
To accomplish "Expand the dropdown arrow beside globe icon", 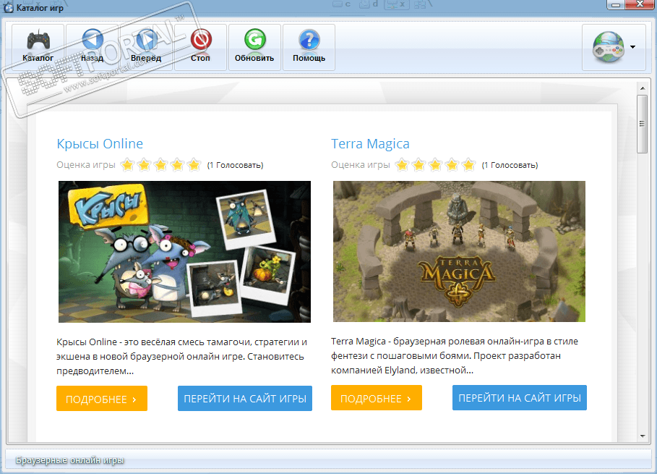I will click(x=632, y=47).
